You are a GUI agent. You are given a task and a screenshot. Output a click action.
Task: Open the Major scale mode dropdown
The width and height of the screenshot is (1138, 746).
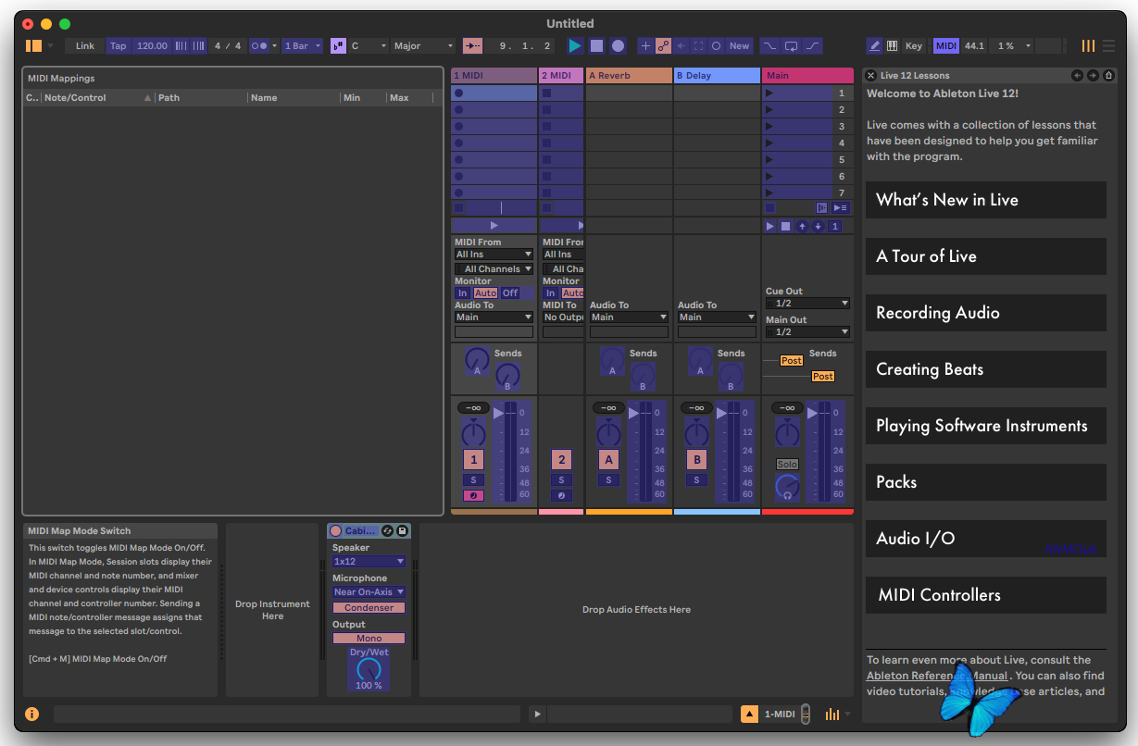point(423,45)
